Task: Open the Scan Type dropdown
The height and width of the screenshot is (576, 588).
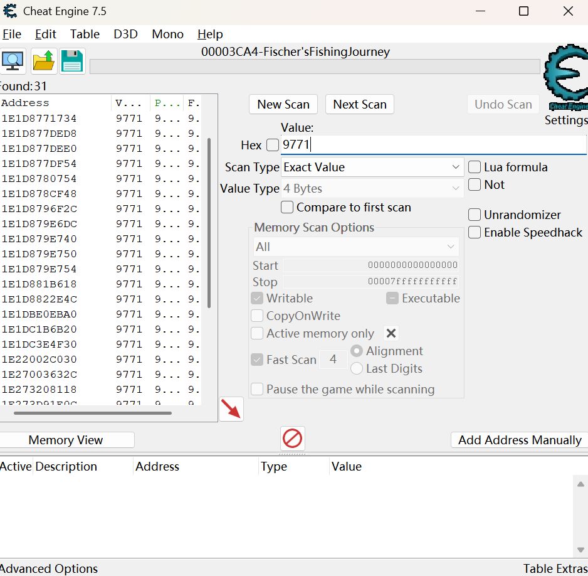Action: [x=372, y=167]
